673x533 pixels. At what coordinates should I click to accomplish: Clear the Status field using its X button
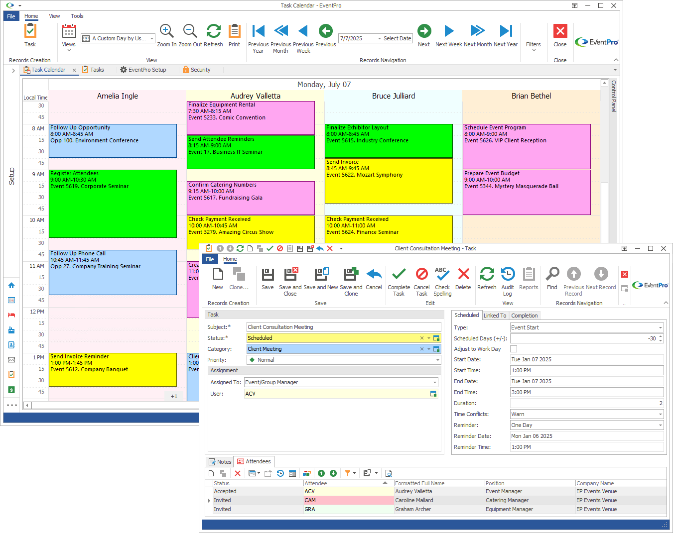(421, 337)
